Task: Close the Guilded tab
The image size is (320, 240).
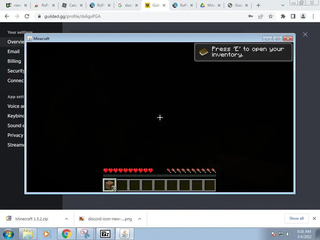Action: pyautogui.click(x=164, y=5)
